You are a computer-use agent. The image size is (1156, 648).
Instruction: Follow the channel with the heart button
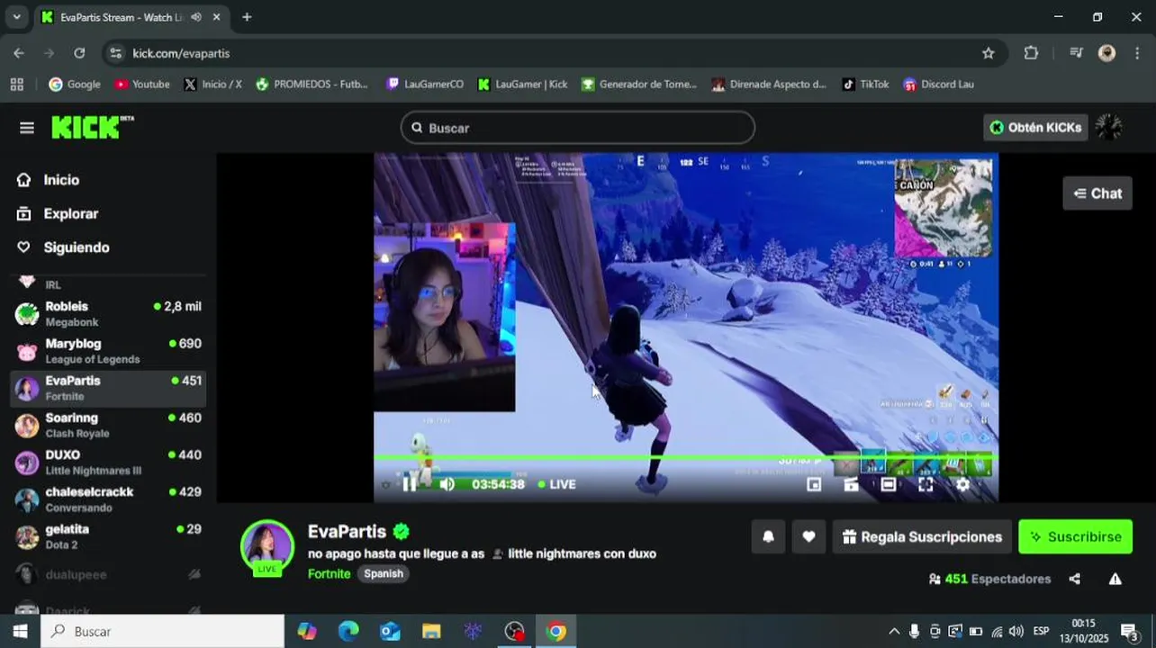pos(808,536)
